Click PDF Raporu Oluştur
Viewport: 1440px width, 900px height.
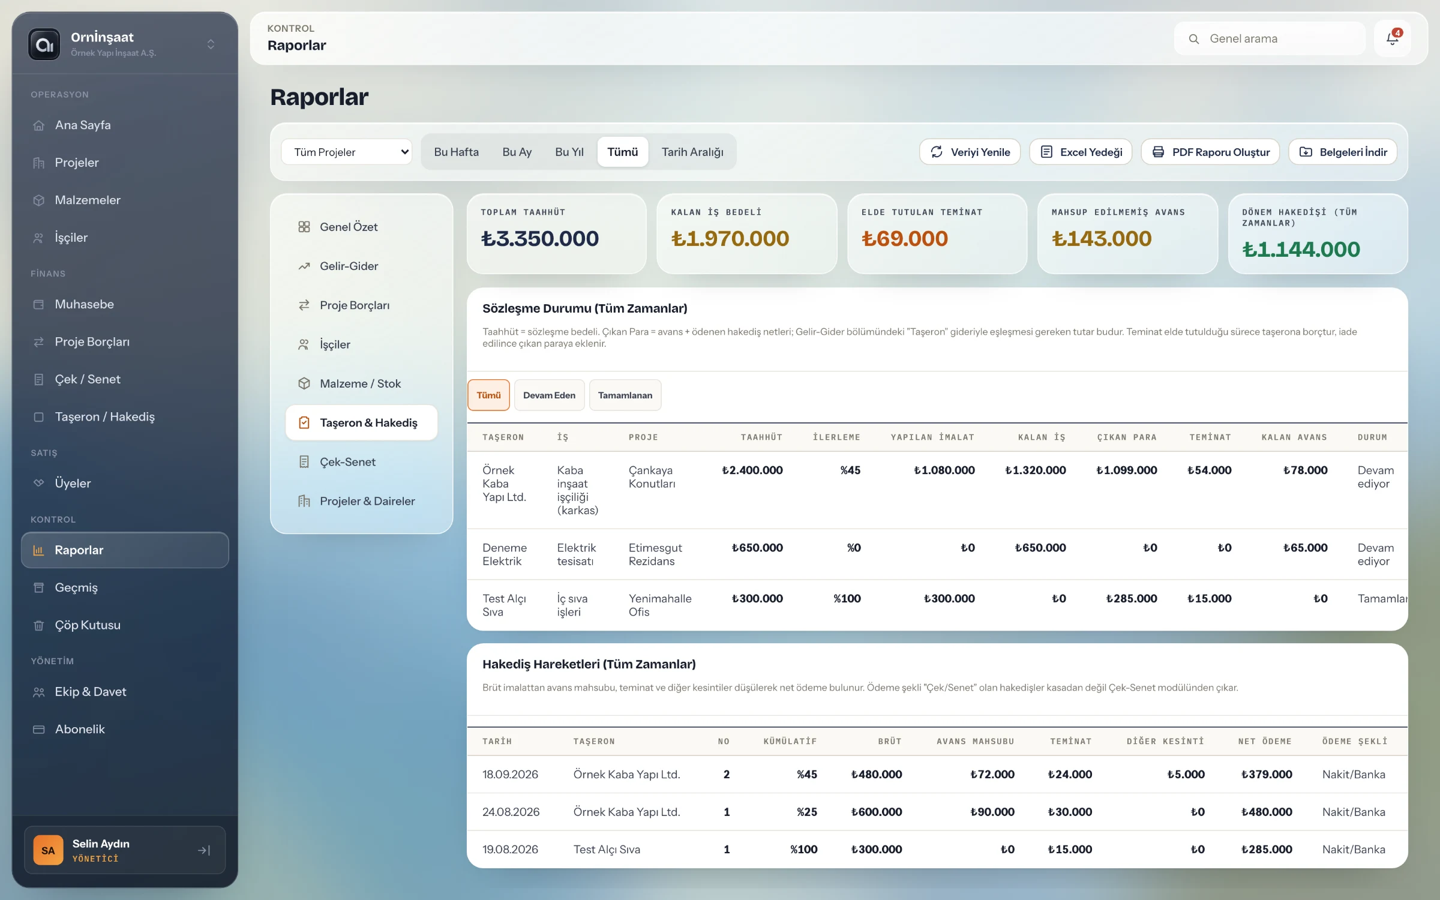point(1210,152)
